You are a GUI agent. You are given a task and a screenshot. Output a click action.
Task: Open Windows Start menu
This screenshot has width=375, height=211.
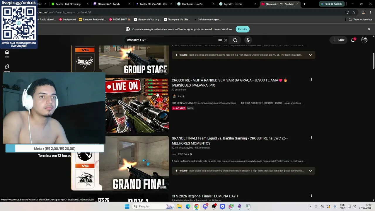(127, 206)
